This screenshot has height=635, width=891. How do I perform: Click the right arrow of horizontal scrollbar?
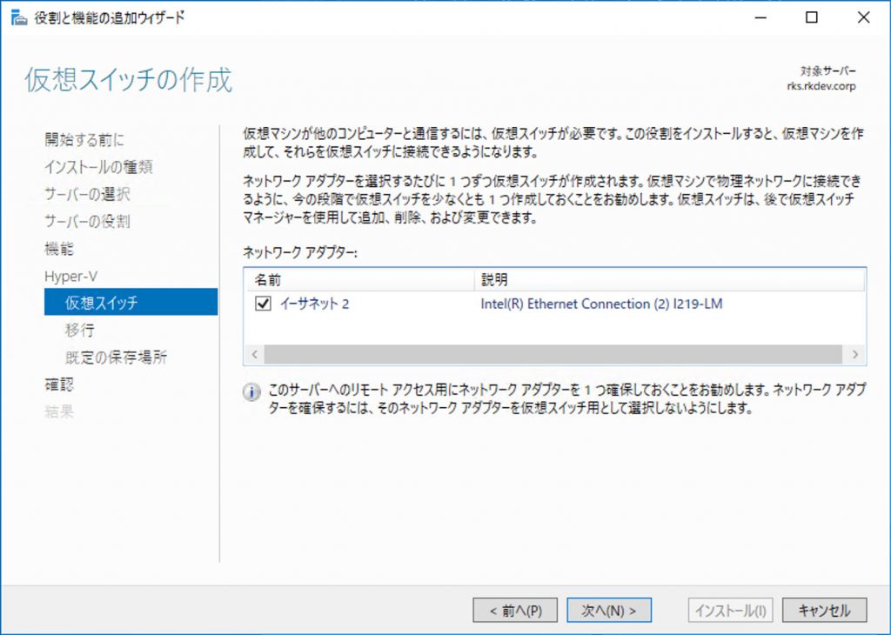pos(854,354)
